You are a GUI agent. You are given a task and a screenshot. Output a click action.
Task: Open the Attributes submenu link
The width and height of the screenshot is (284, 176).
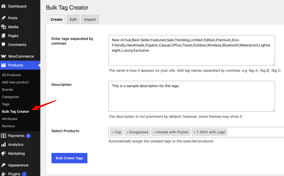(x=9, y=119)
